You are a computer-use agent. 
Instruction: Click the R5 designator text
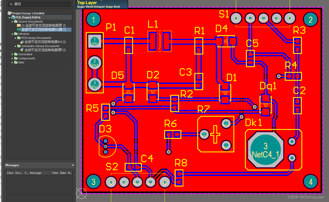pyautogui.click(x=92, y=108)
